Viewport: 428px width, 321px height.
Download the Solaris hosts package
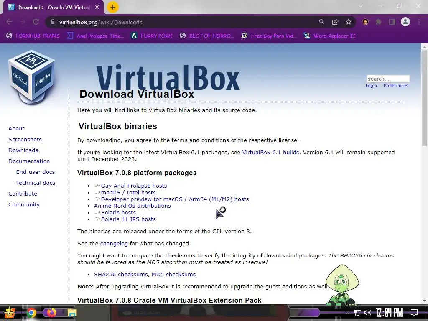pyautogui.click(x=118, y=213)
